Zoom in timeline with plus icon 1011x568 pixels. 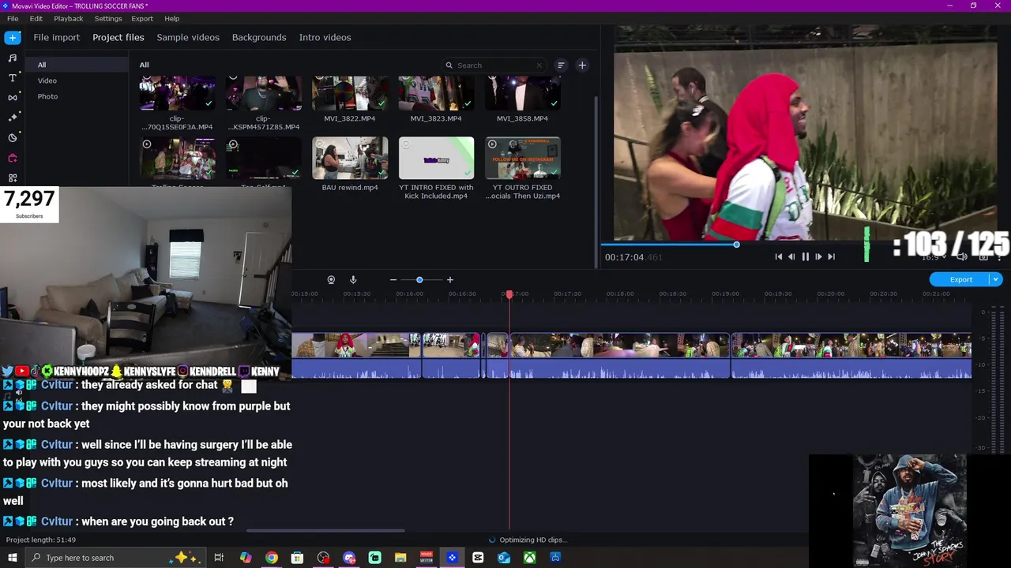[x=450, y=280]
